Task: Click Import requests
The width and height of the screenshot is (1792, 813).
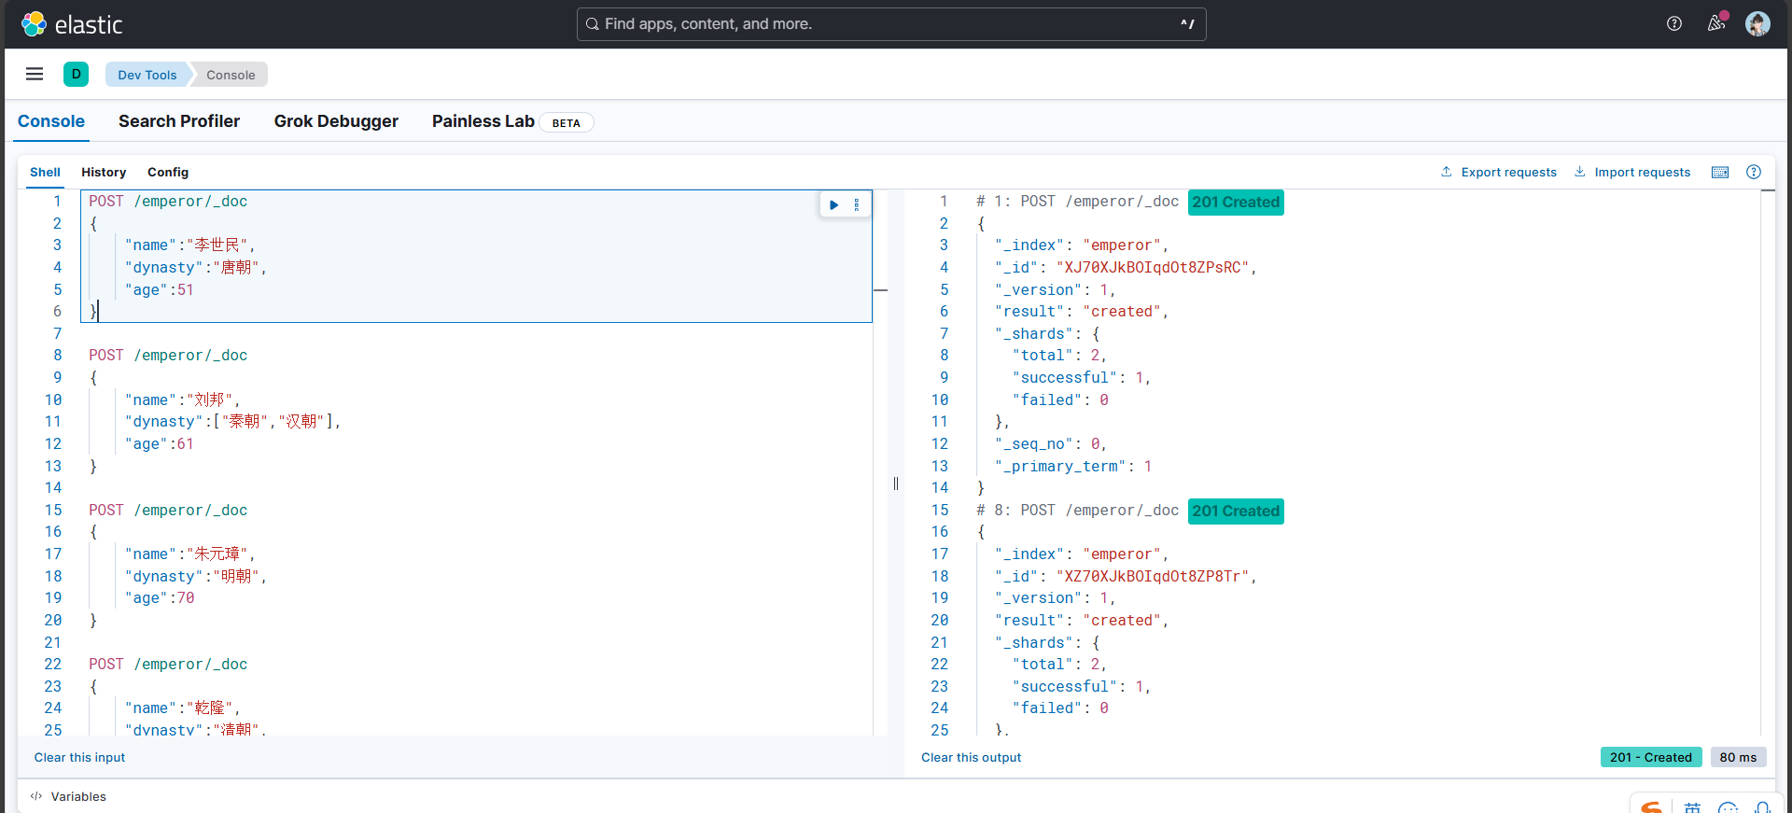Action: pos(1632,173)
